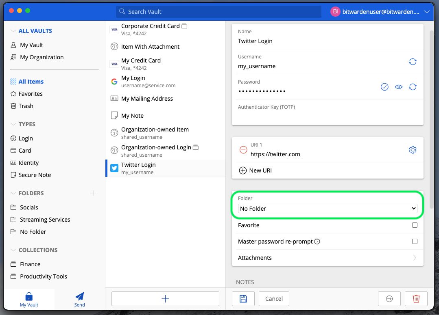Toggle password visibility eye icon

coord(398,87)
